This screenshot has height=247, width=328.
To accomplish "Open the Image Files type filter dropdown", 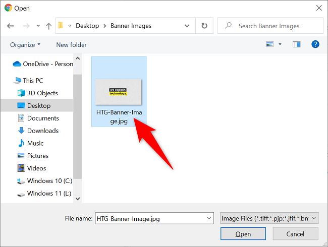I will [x=269, y=218].
